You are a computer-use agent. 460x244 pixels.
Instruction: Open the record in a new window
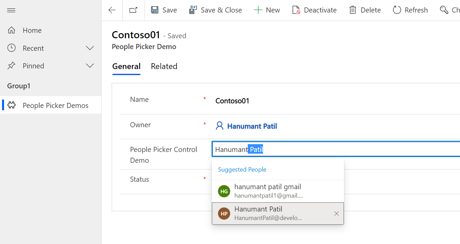[x=133, y=10]
